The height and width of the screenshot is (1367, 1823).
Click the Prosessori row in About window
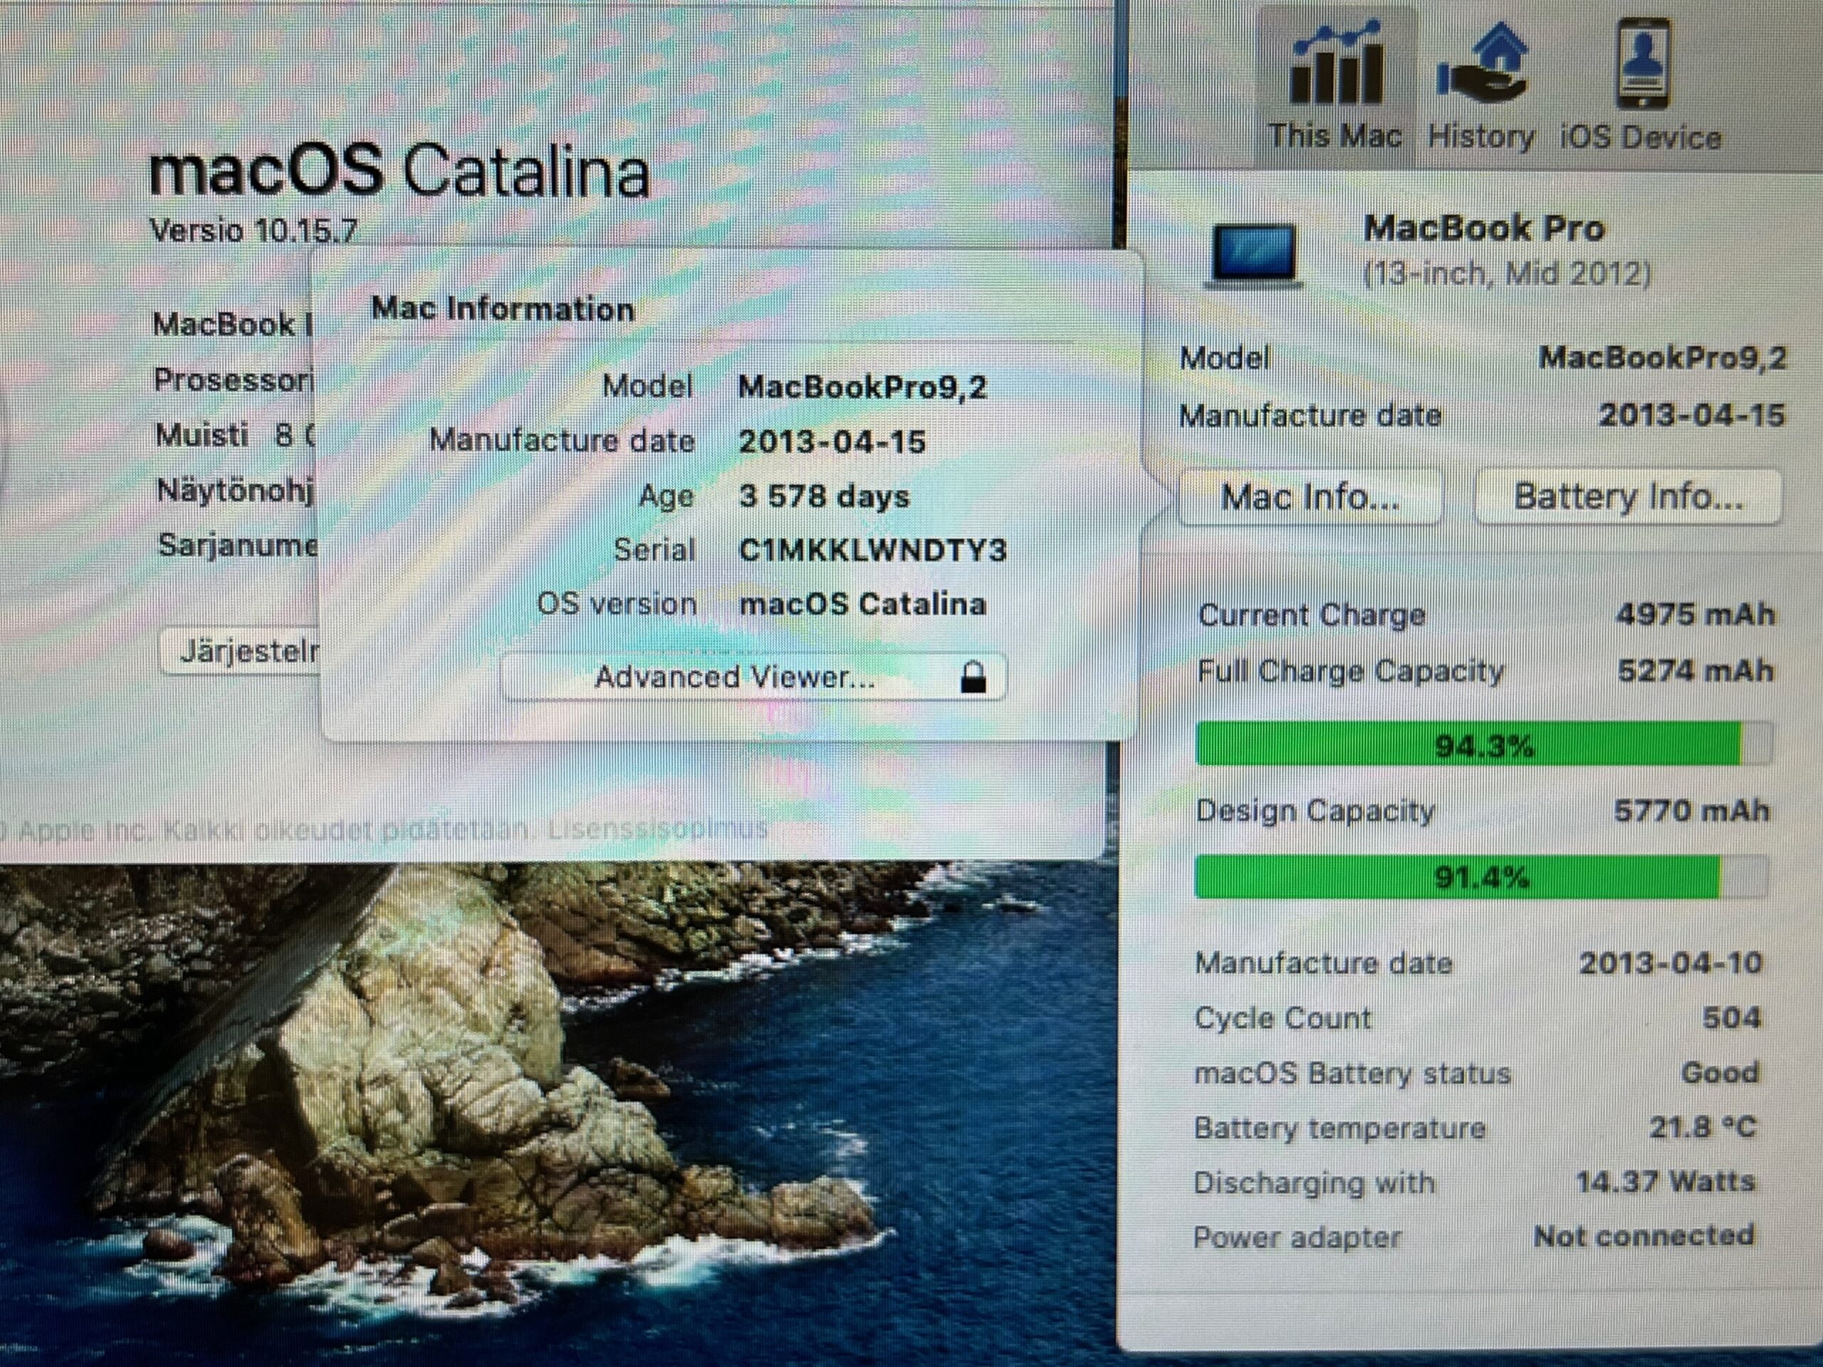pyautogui.click(x=234, y=380)
